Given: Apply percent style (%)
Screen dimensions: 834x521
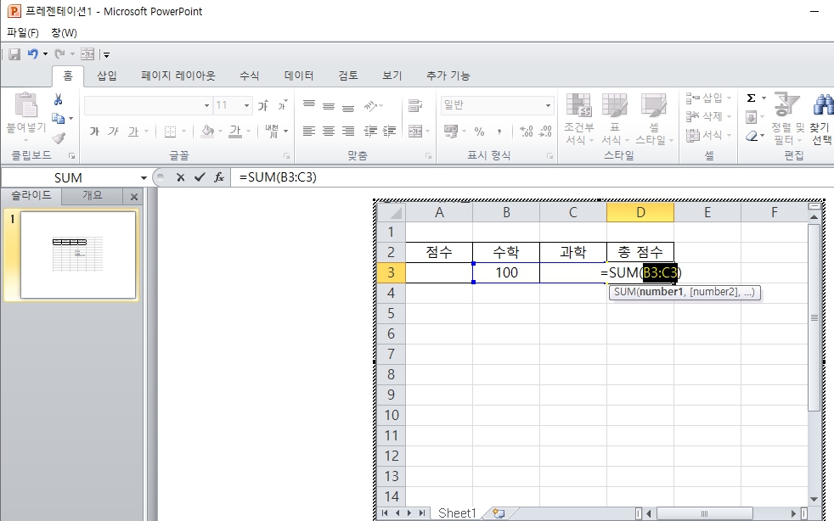Looking at the screenshot, I should point(479,132).
